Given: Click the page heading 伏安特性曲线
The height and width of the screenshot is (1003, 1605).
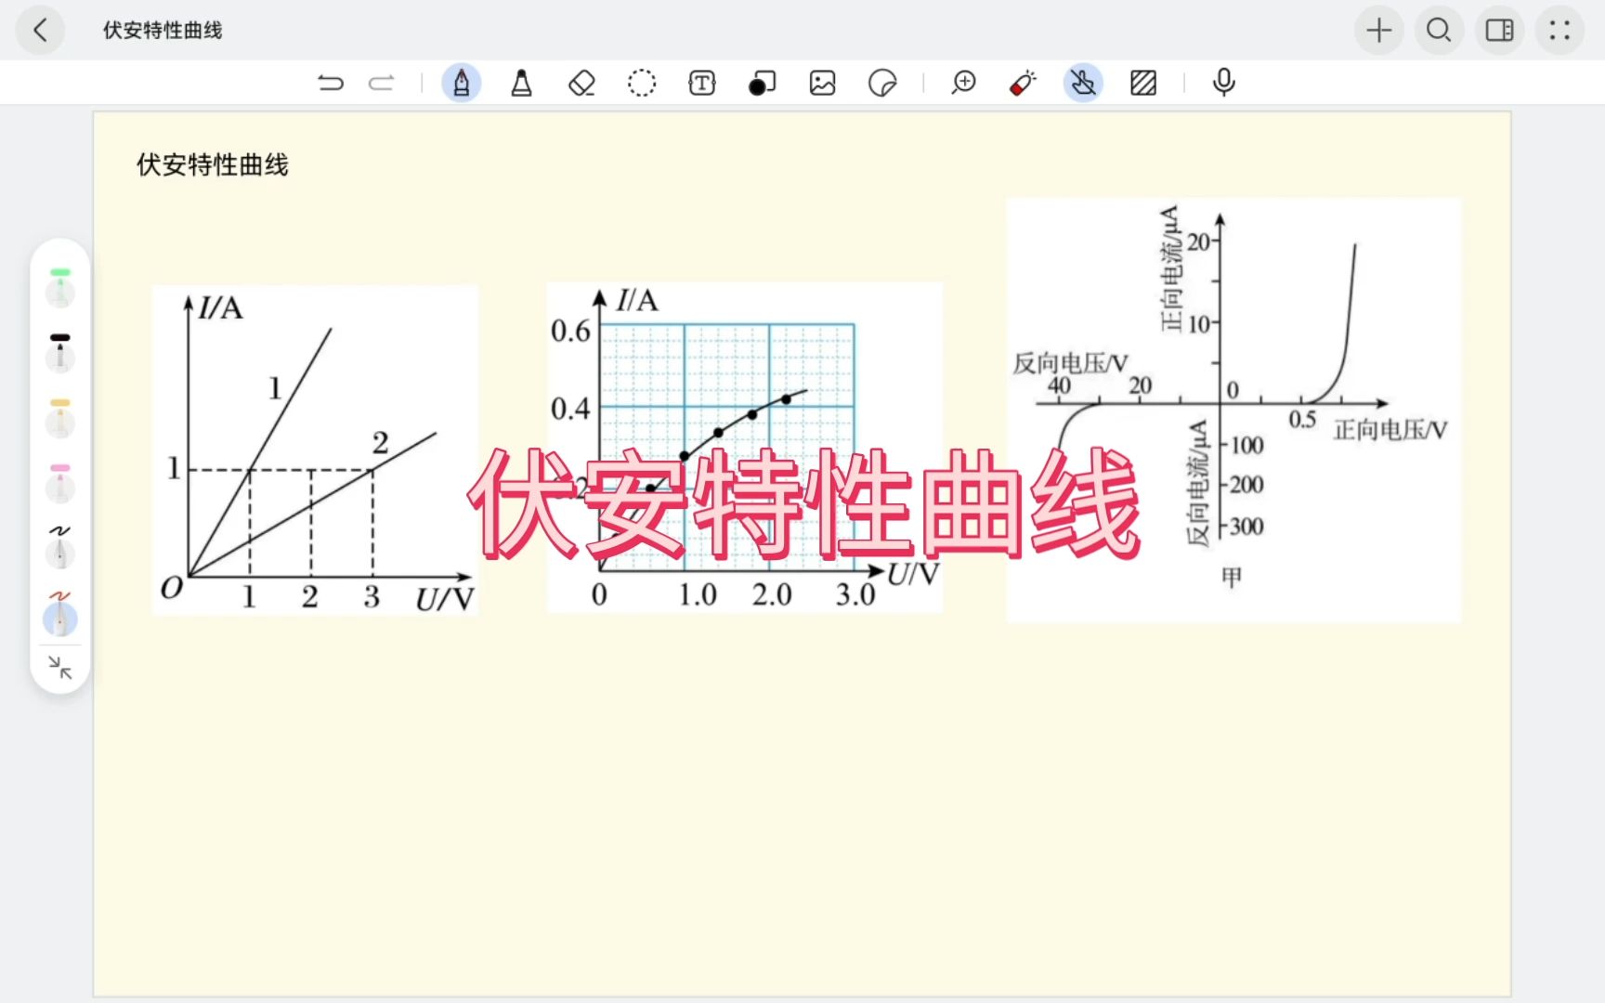Looking at the screenshot, I should tap(213, 165).
